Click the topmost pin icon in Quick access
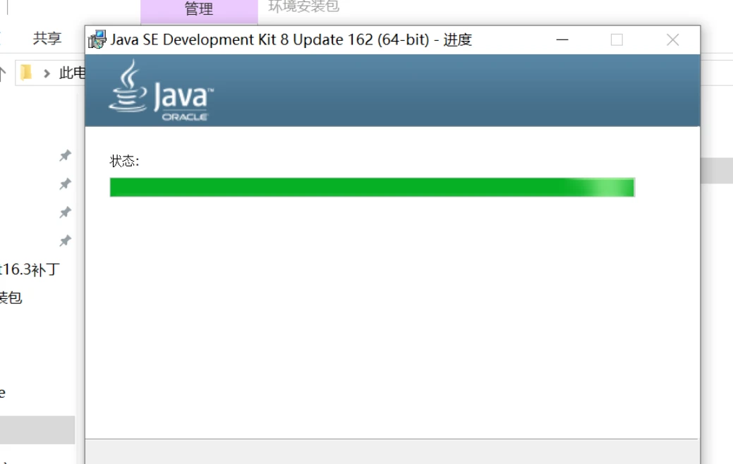733x464 pixels. 66,156
